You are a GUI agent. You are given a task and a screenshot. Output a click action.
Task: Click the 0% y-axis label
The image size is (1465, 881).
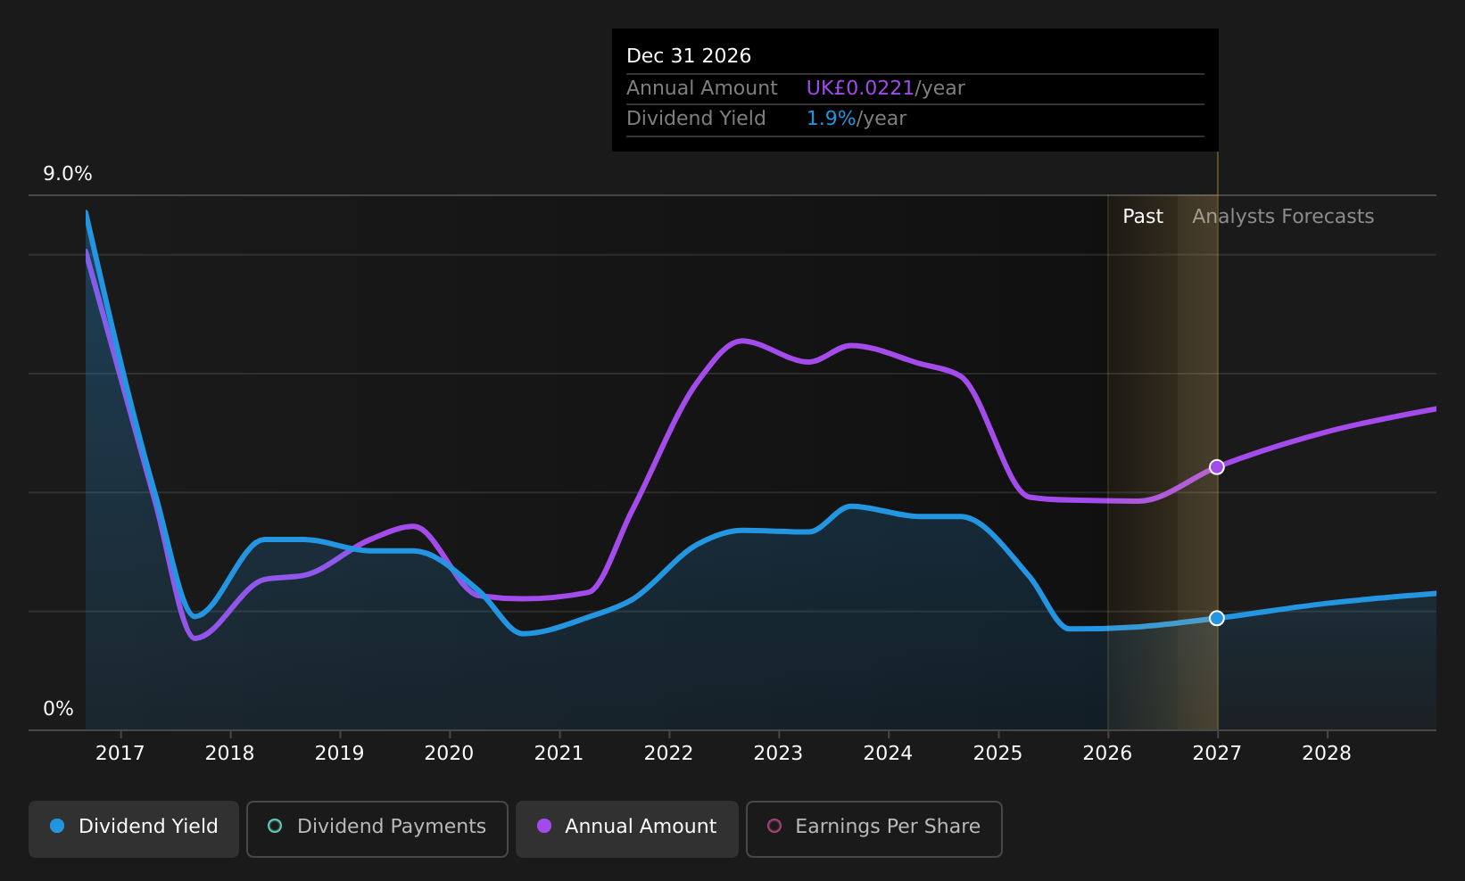pos(59,709)
